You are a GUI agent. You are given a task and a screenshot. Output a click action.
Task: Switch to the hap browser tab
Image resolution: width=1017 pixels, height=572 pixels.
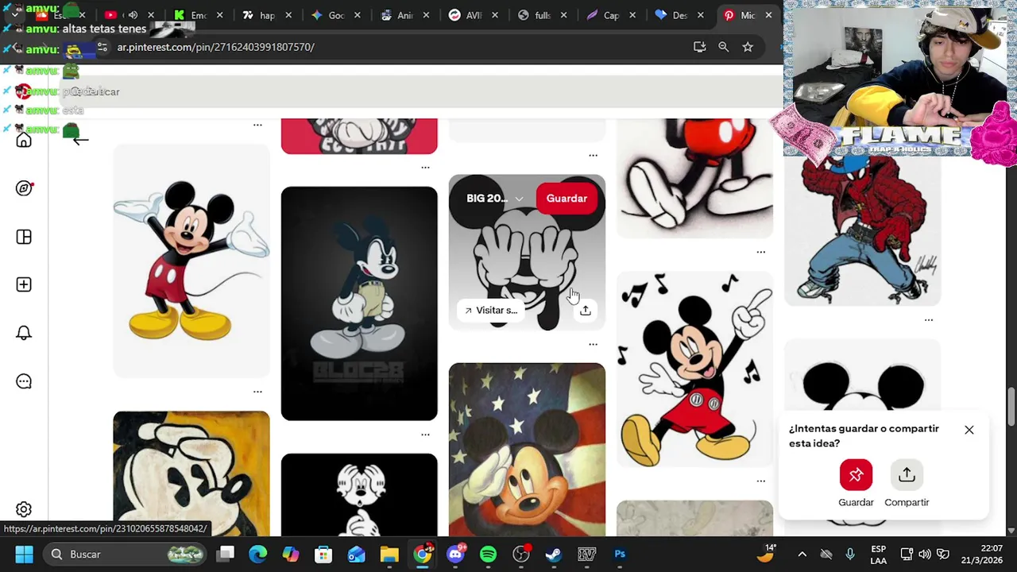268,15
